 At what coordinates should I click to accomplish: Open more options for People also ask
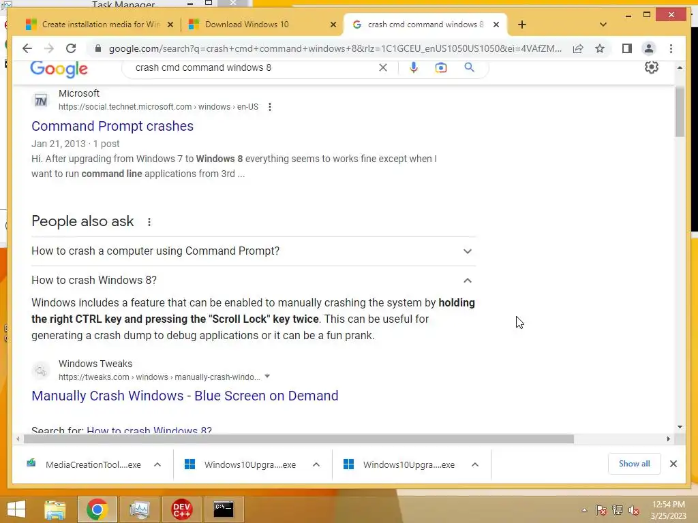coord(149,221)
